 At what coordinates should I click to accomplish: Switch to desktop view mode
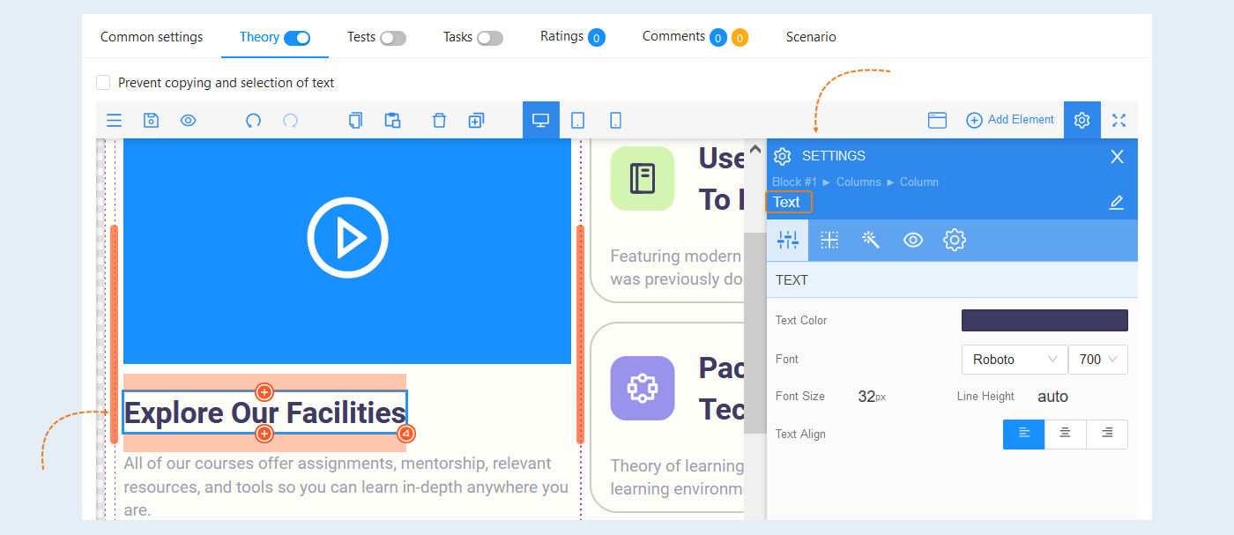541,120
